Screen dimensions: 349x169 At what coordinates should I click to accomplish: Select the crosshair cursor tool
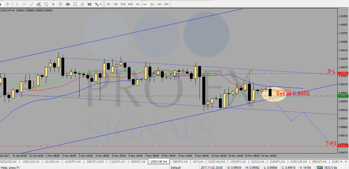8,4
